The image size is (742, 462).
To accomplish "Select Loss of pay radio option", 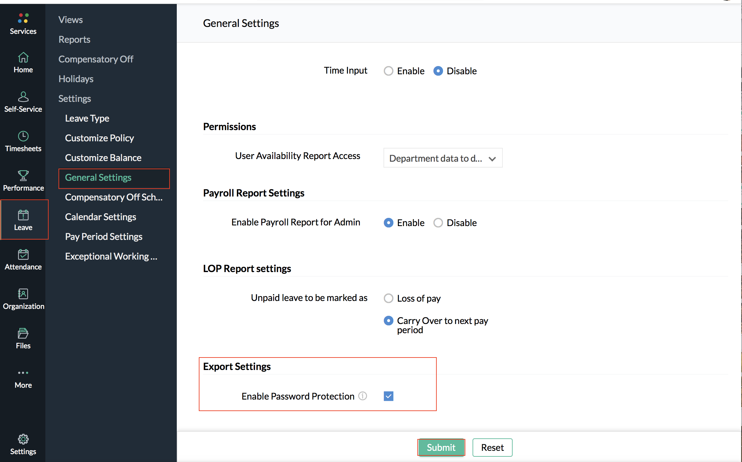I will pos(388,298).
